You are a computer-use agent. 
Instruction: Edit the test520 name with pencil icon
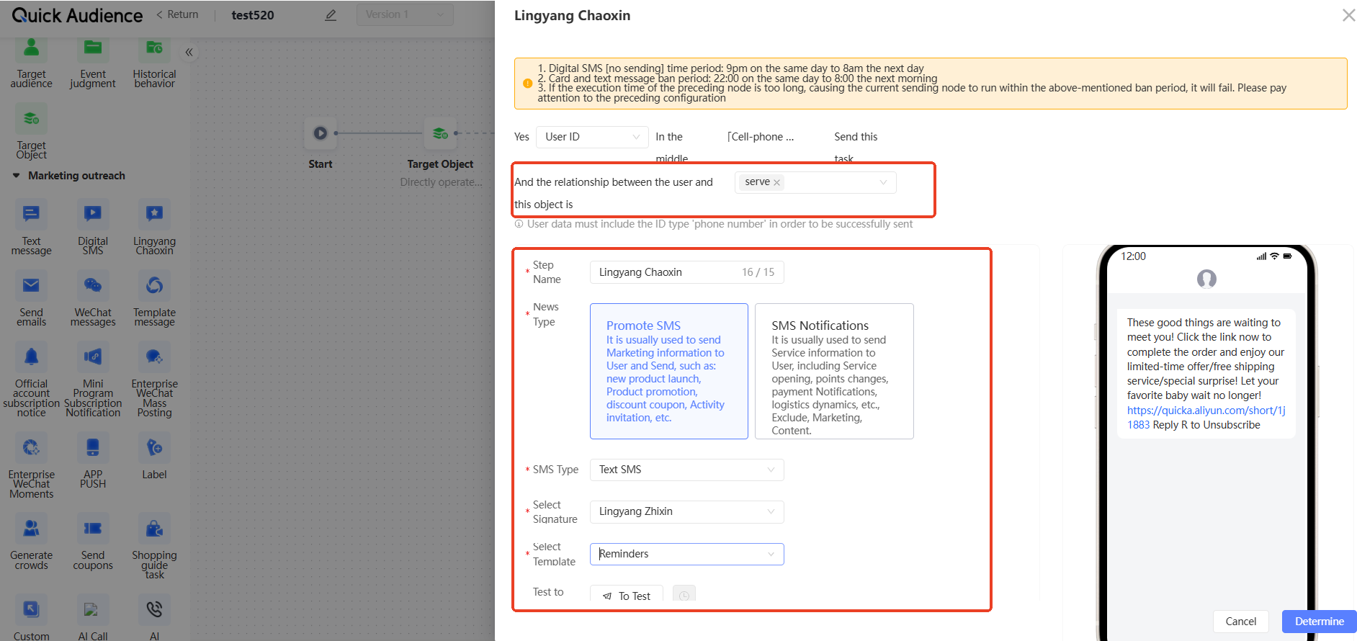[331, 15]
